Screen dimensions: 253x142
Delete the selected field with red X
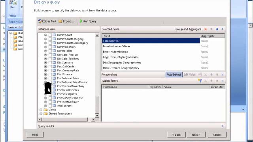coord(206,29)
